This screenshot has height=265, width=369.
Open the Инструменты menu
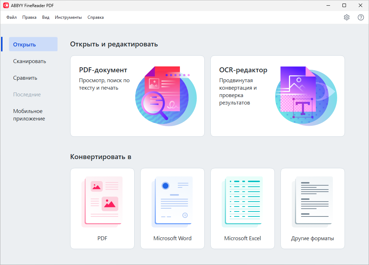click(68, 17)
